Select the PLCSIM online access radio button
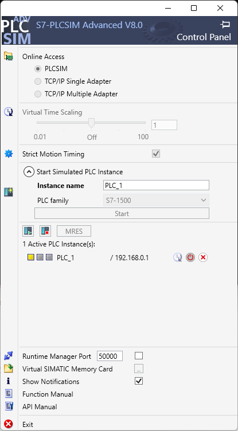The image size is (238, 431). [38, 69]
